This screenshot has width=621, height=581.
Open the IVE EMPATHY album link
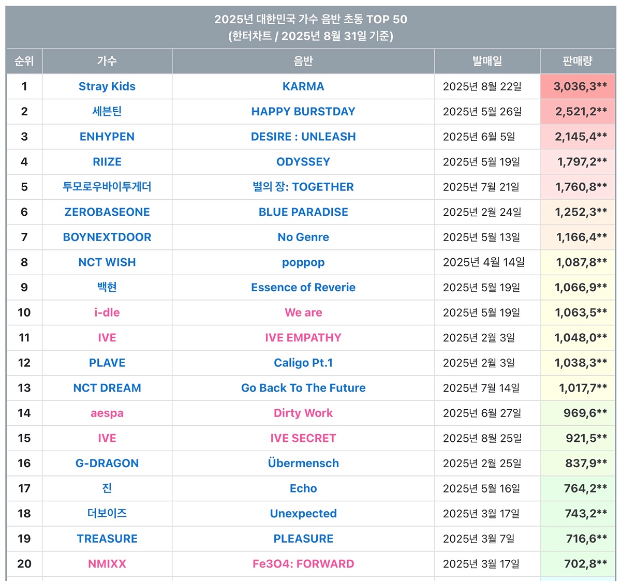(x=303, y=338)
